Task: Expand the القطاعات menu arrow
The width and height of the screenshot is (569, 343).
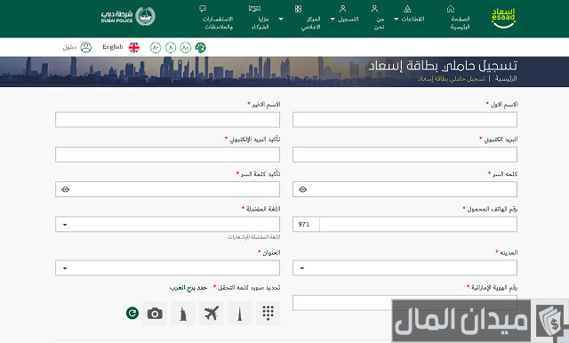Action: coord(396,19)
